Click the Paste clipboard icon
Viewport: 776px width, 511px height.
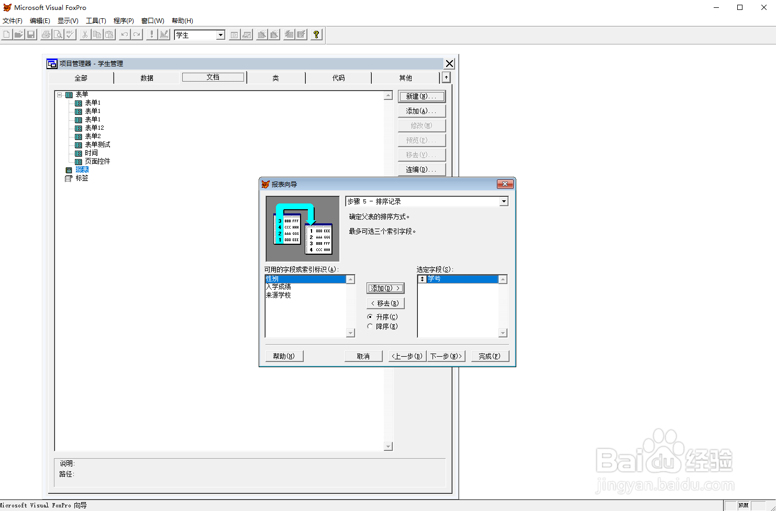(109, 35)
